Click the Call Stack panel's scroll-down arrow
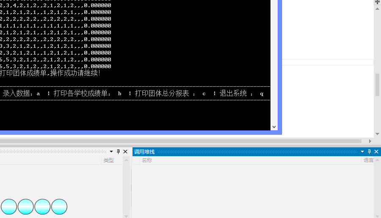Viewport: 381px width, 218px height. tap(377, 216)
